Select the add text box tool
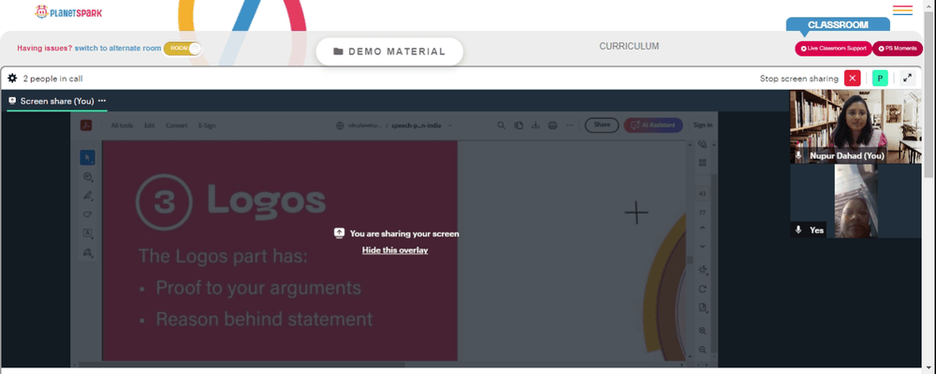936x374 pixels. pos(87,233)
